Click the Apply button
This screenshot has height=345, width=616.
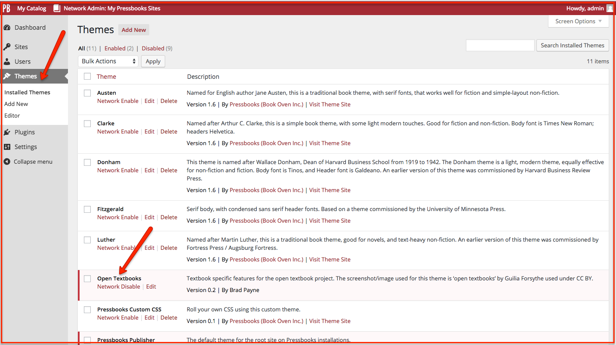click(x=153, y=61)
